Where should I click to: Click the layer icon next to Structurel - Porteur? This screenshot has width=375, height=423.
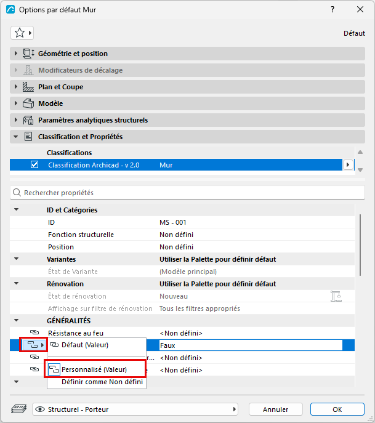[18, 409]
